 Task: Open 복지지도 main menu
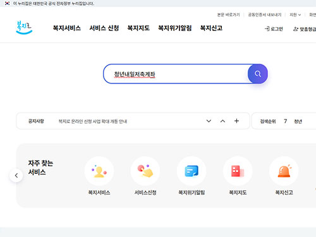click(x=138, y=28)
